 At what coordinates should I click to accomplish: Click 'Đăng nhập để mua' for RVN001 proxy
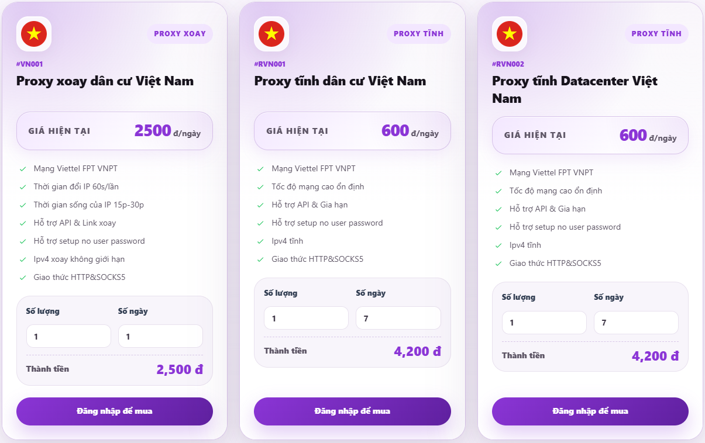[x=352, y=411]
